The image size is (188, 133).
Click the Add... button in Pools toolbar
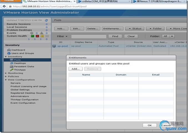(61, 28)
